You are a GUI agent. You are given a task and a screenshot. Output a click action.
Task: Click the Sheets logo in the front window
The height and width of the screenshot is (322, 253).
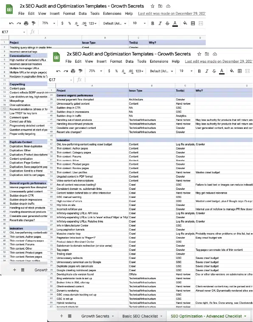point(56,57)
